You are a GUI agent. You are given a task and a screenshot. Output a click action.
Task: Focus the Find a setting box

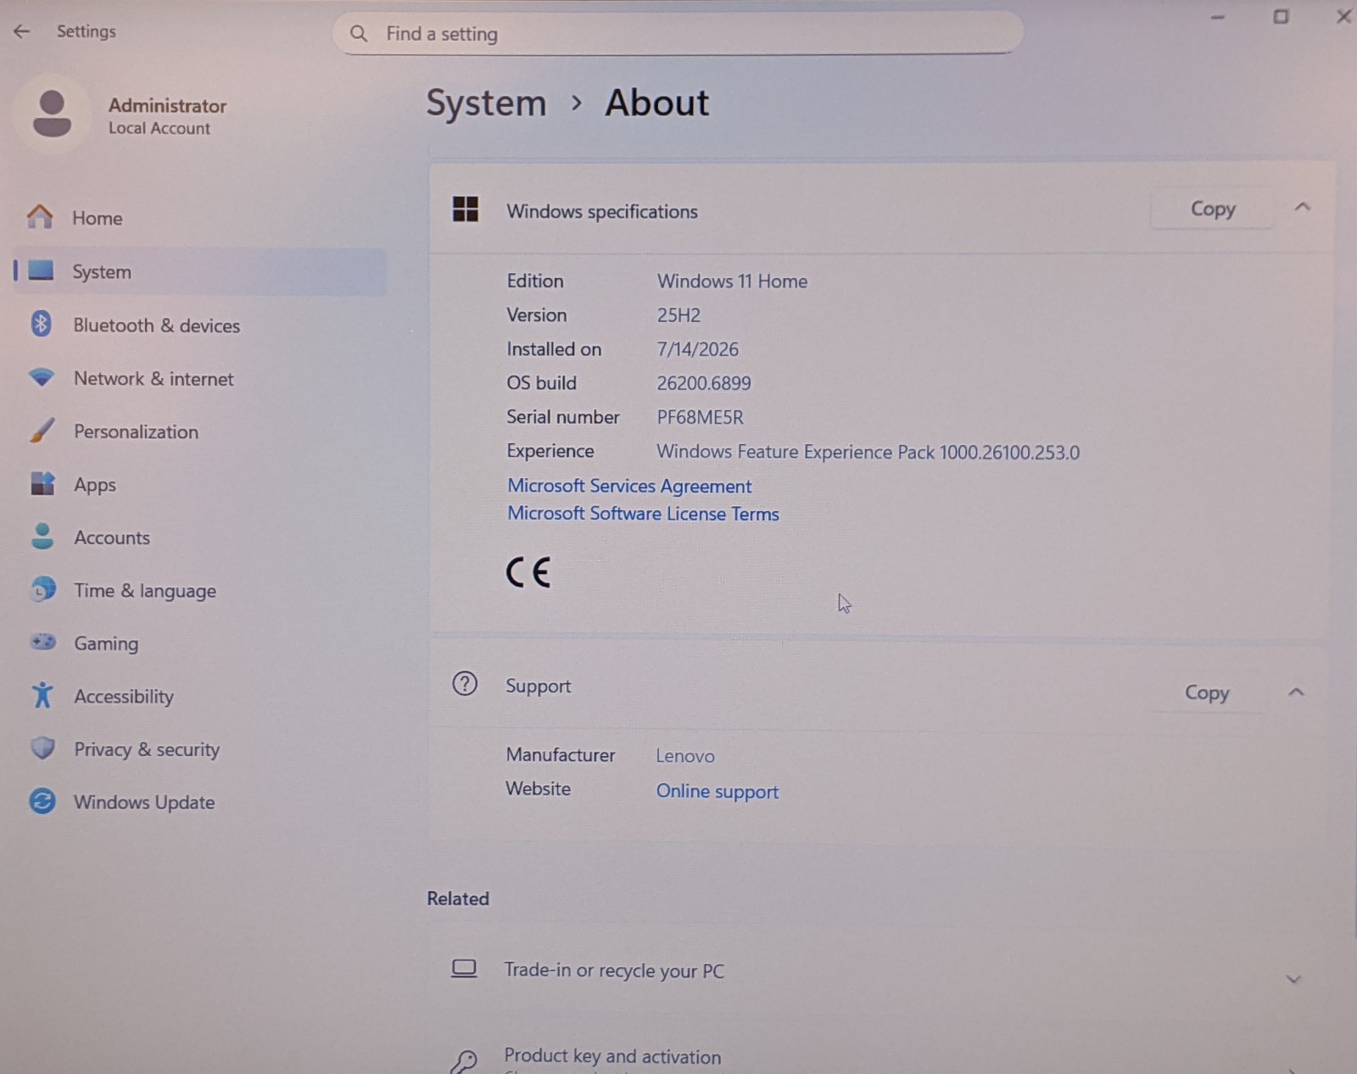click(x=678, y=34)
